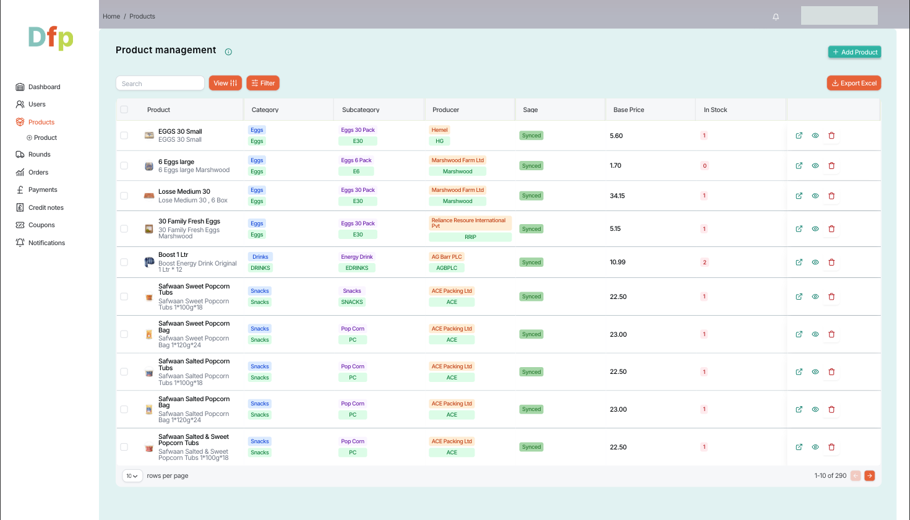Click the Export Excel button

854,83
